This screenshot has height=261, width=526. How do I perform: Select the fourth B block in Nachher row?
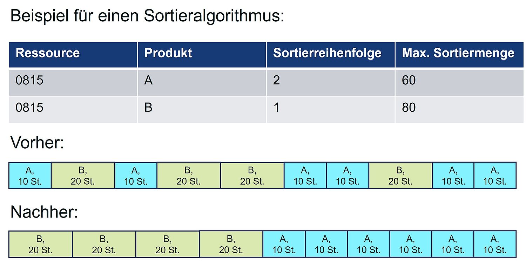click(231, 244)
